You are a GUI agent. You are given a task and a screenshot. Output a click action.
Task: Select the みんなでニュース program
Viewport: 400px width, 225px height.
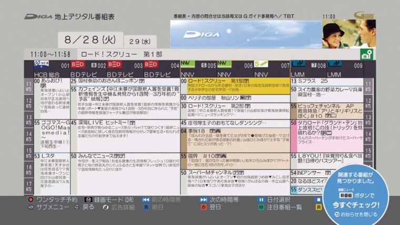click(x=125, y=173)
